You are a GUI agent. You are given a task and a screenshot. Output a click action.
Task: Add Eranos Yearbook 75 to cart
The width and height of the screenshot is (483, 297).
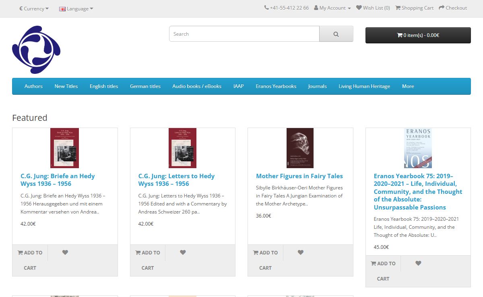[383, 271]
